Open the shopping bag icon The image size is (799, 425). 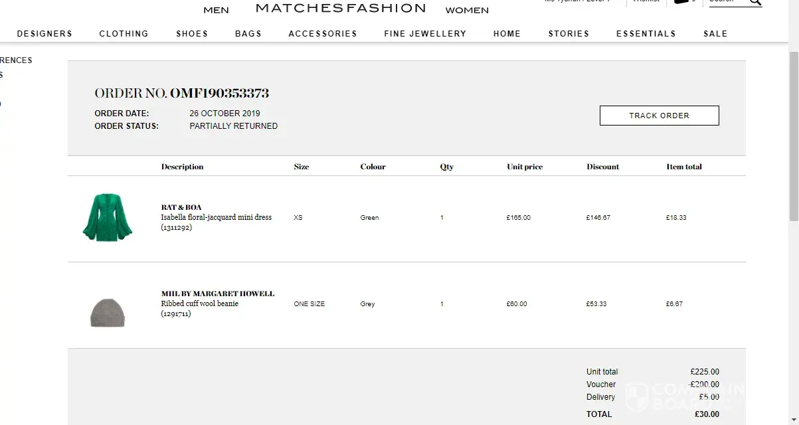coord(681,2)
